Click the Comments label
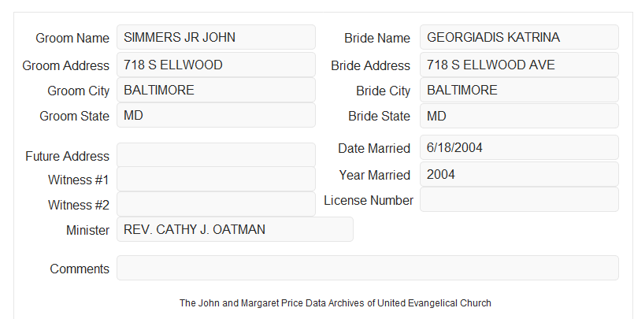634x319 pixels. click(x=80, y=269)
